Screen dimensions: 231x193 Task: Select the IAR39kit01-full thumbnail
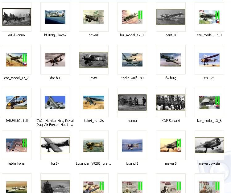click(17, 103)
